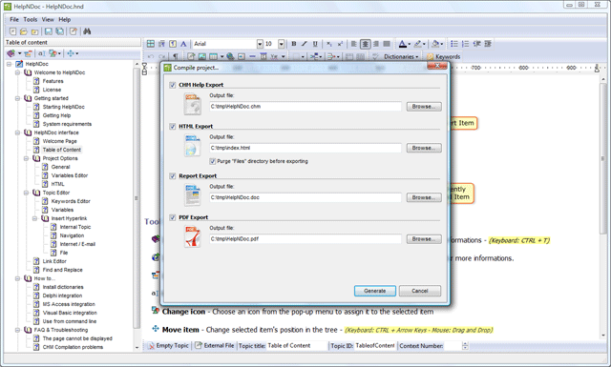Image resolution: width=611 pixels, height=367 pixels.
Task: Click the Compile project icon beside Save all
Action: point(74,31)
